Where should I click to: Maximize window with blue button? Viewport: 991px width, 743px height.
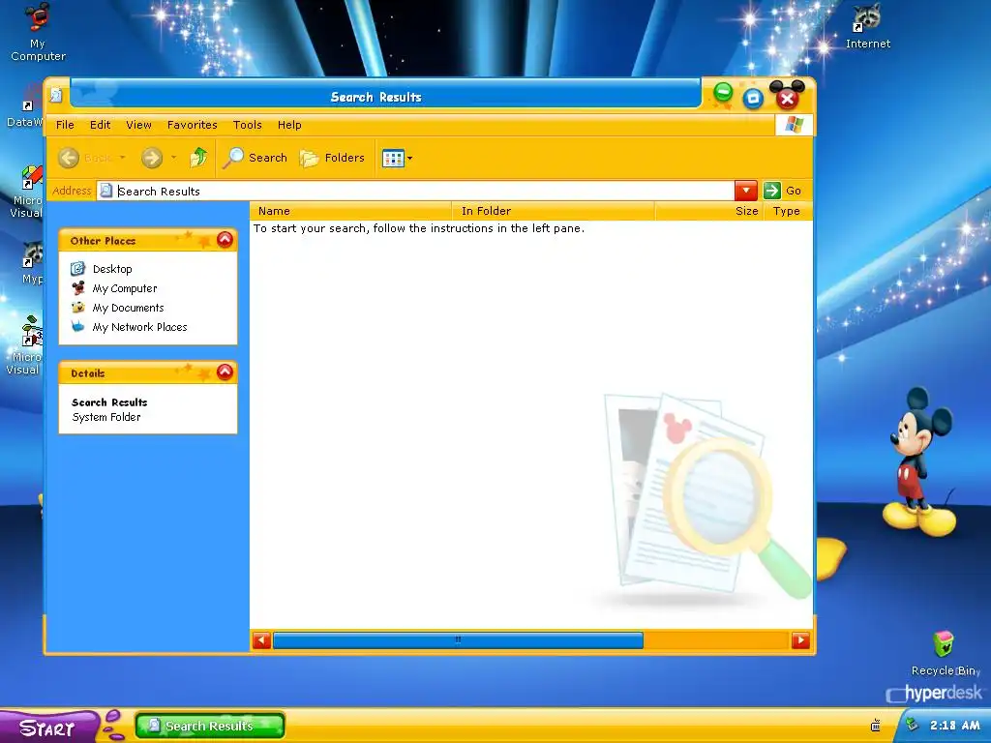pyautogui.click(x=753, y=98)
